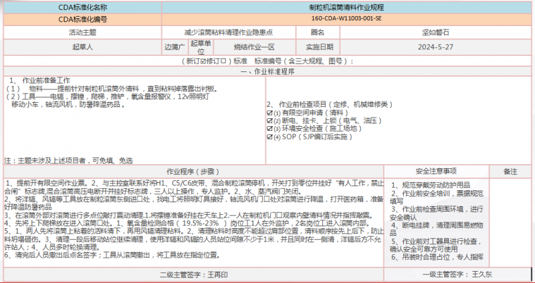Click the 活动主题 label cell
This screenshot has height=283, width=535.
pos(82,32)
